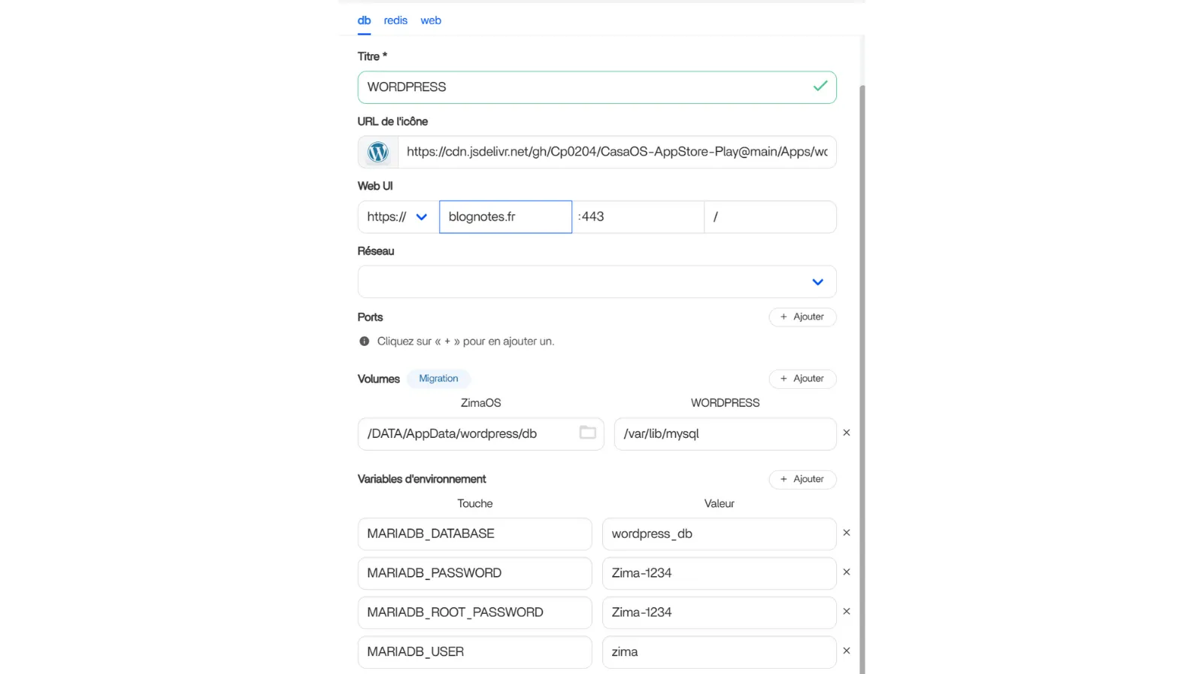The image size is (1203, 674).
Task: Delete the MARIADB_PASSWORD variable row
Action: (847, 572)
